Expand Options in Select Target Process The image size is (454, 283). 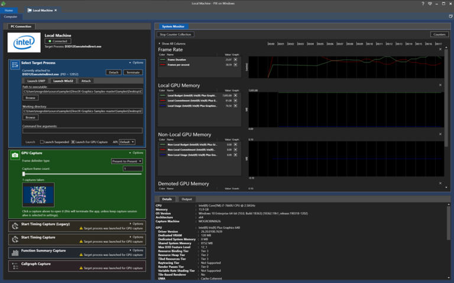136,62
